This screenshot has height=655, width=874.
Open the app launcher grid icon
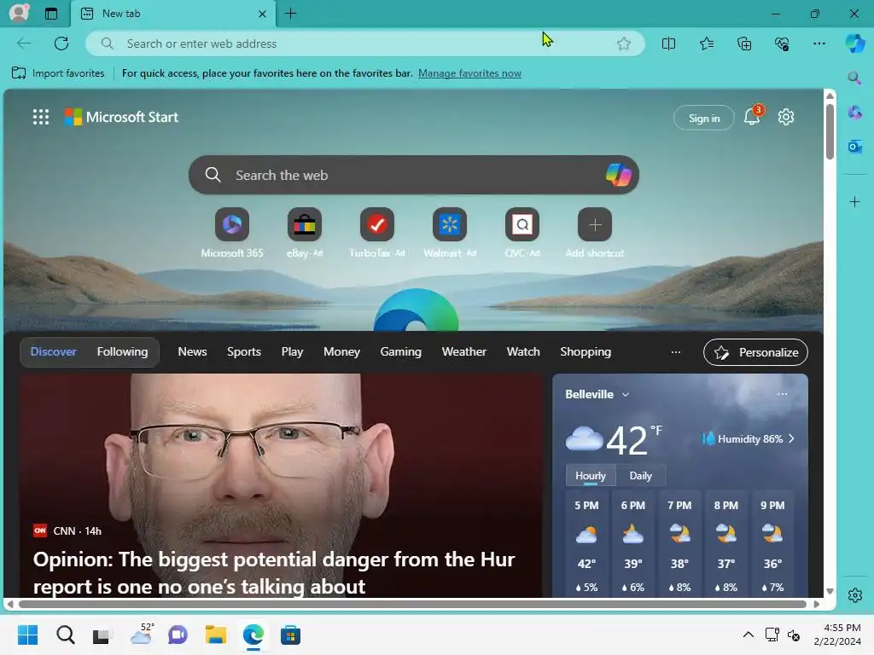click(41, 117)
